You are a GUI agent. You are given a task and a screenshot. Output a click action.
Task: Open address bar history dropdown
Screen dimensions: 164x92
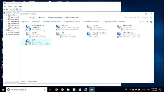click(124, 18)
